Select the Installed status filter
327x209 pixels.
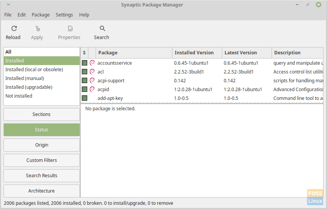(42, 60)
